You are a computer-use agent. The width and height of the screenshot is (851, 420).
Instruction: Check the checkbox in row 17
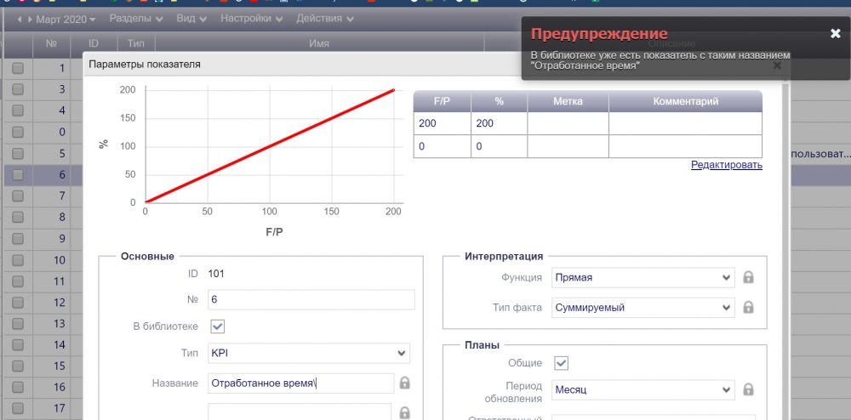(x=18, y=408)
